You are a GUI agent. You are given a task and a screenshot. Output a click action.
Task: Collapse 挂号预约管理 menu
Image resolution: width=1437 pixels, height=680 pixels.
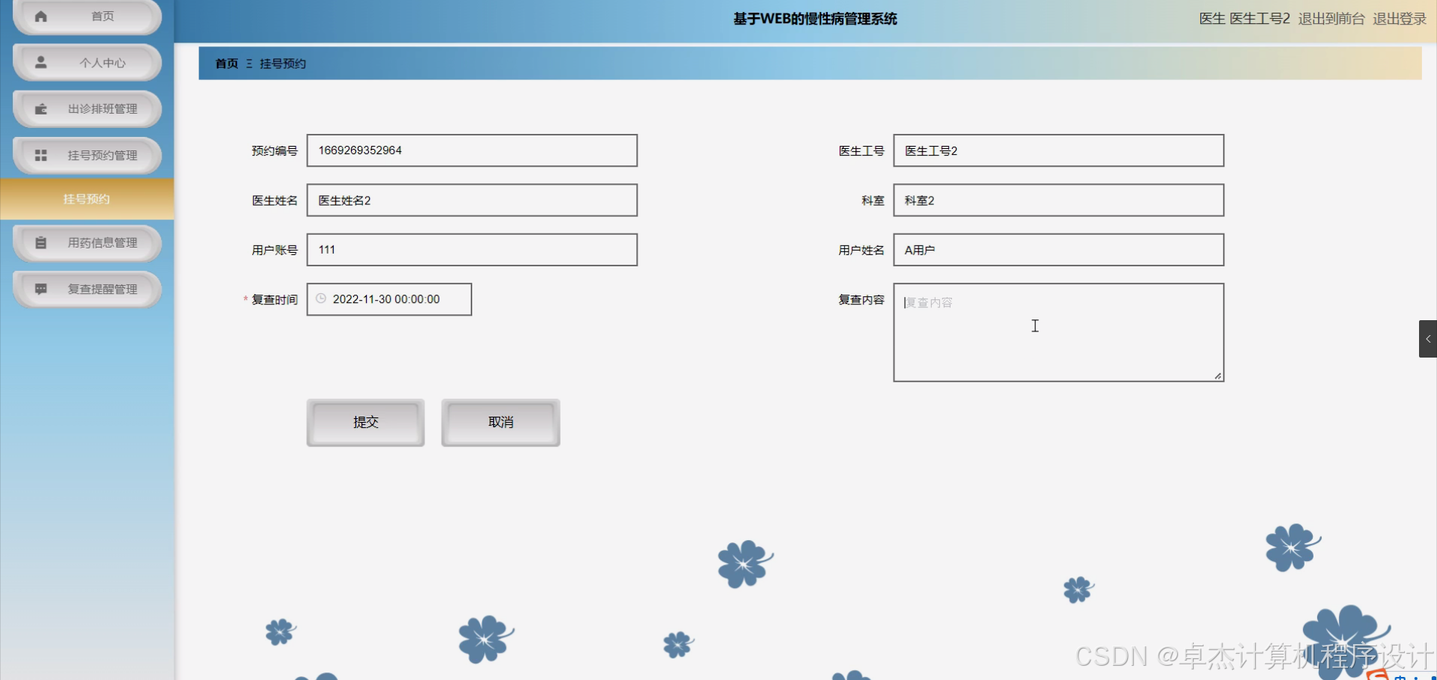click(x=88, y=156)
